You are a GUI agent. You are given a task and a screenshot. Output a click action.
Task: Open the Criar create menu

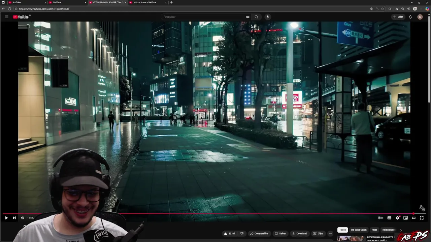pyautogui.click(x=398, y=17)
